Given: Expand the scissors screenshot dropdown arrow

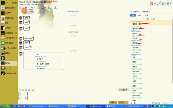Looking at the screenshot, I should (x=35, y=90).
